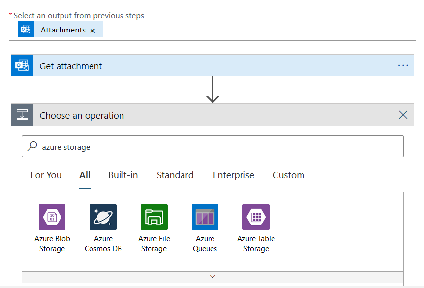This screenshot has height=288, width=424.
Task: Click the Outlook icon on Get attachment step
Action: click(x=22, y=65)
